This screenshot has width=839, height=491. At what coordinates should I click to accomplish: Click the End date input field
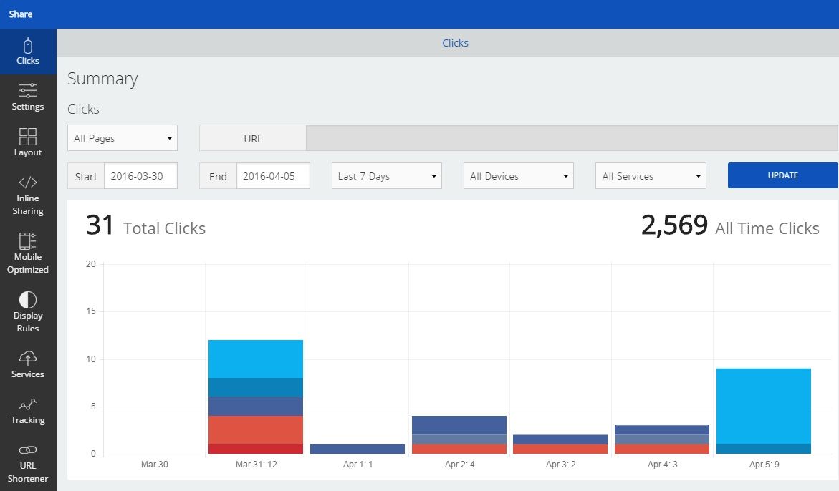pyautogui.click(x=272, y=176)
